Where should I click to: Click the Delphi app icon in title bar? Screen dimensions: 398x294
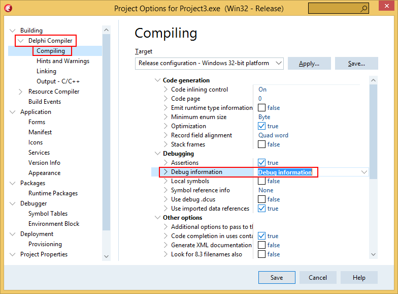pyautogui.click(x=8, y=8)
